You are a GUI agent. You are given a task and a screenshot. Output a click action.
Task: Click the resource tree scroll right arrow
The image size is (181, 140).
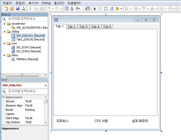click(46, 75)
